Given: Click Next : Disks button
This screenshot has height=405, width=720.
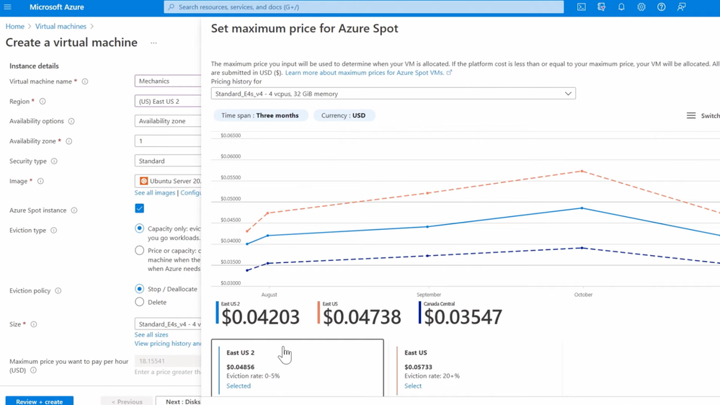Looking at the screenshot, I should pyautogui.click(x=179, y=401).
